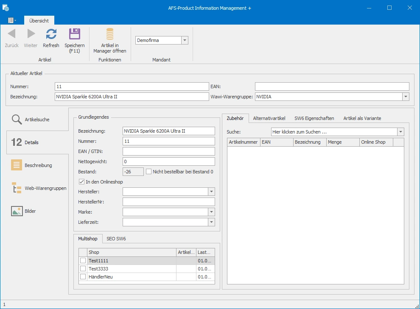Click the Last... column header in Multishop
Image resolution: width=420 pixels, height=309 pixels.
[x=205, y=252]
